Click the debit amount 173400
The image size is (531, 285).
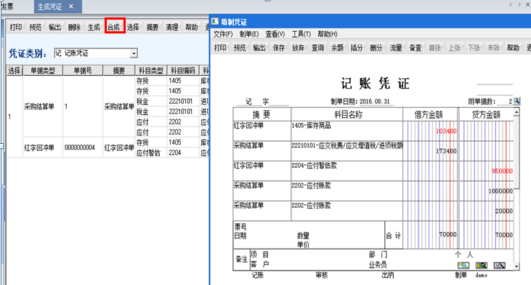pyautogui.click(x=446, y=151)
